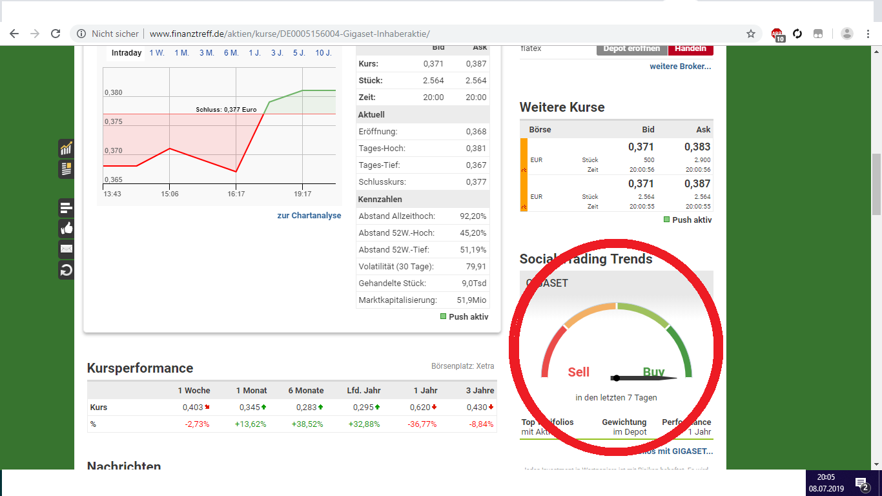This screenshot has height=496, width=882.
Task: Click the chart sidebar icon
Action: (x=66, y=149)
